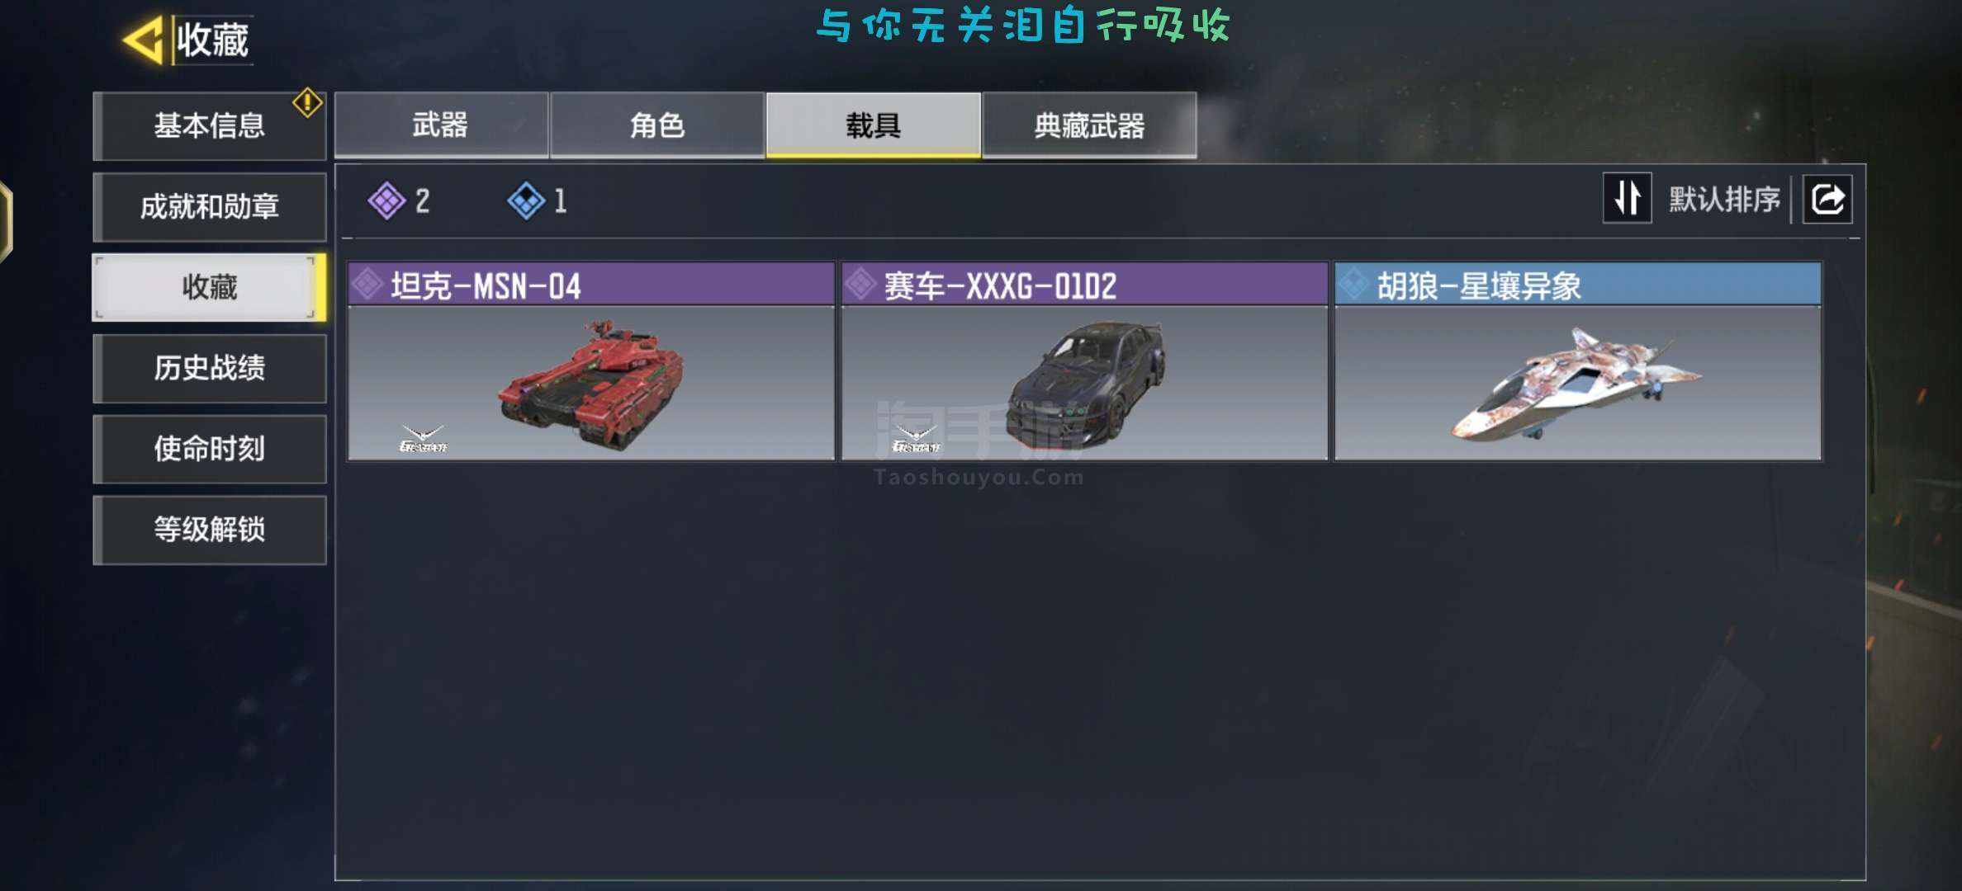Click the sort order arrows icon
This screenshot has height=891, width=1962.
[x=1628, y=198]
